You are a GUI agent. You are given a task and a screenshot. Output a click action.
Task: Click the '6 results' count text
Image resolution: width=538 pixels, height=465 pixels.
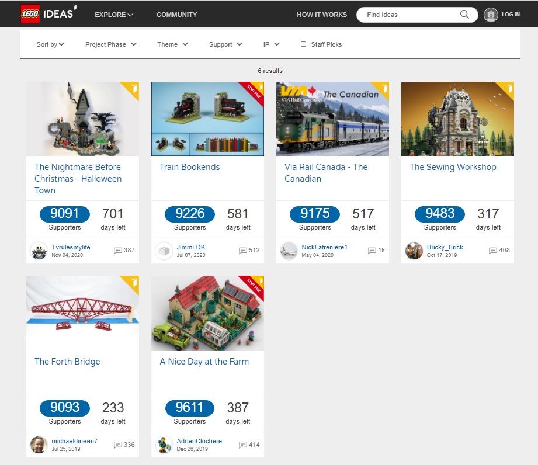point(270,71)
